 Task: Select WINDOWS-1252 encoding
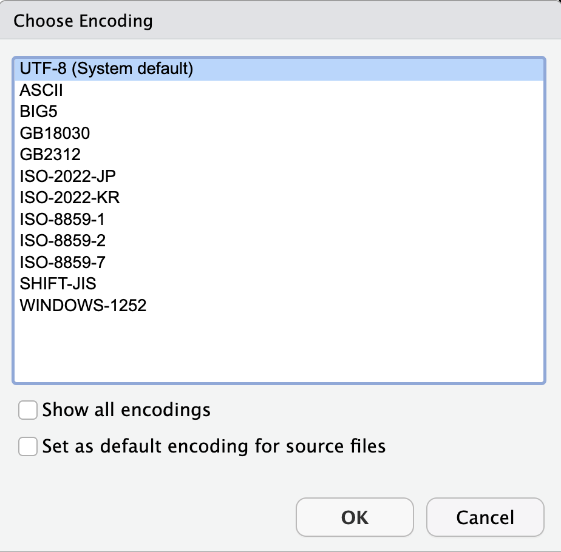point(279,305)
